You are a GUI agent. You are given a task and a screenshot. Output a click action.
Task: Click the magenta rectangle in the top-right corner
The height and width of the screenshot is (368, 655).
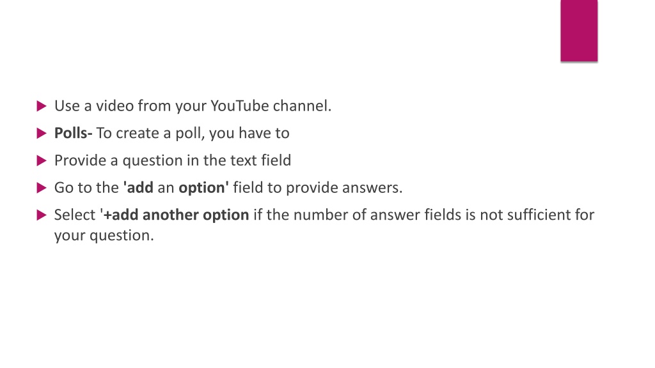tap(579, 31)
